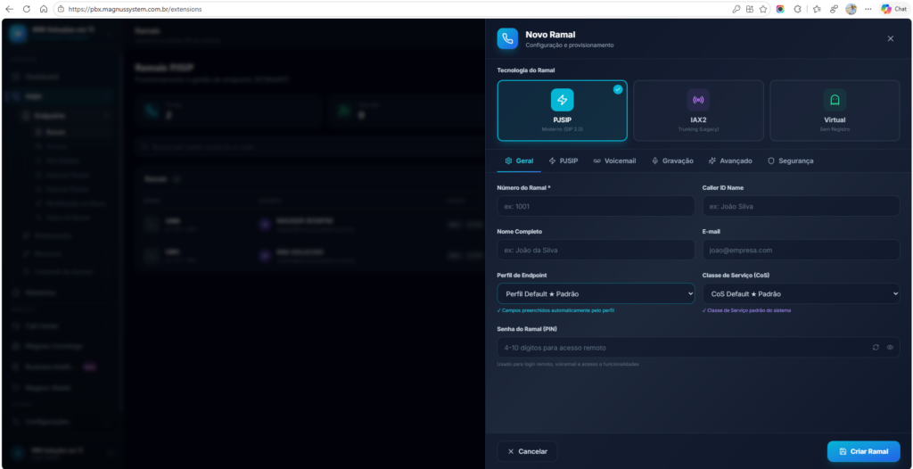
Task: Select the PJSIP technology card
Action: coord(562,111)
